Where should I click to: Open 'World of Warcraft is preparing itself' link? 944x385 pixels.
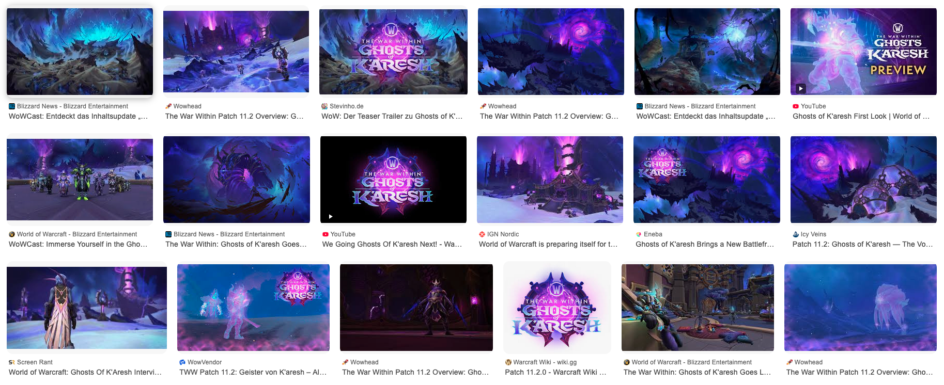548,245
